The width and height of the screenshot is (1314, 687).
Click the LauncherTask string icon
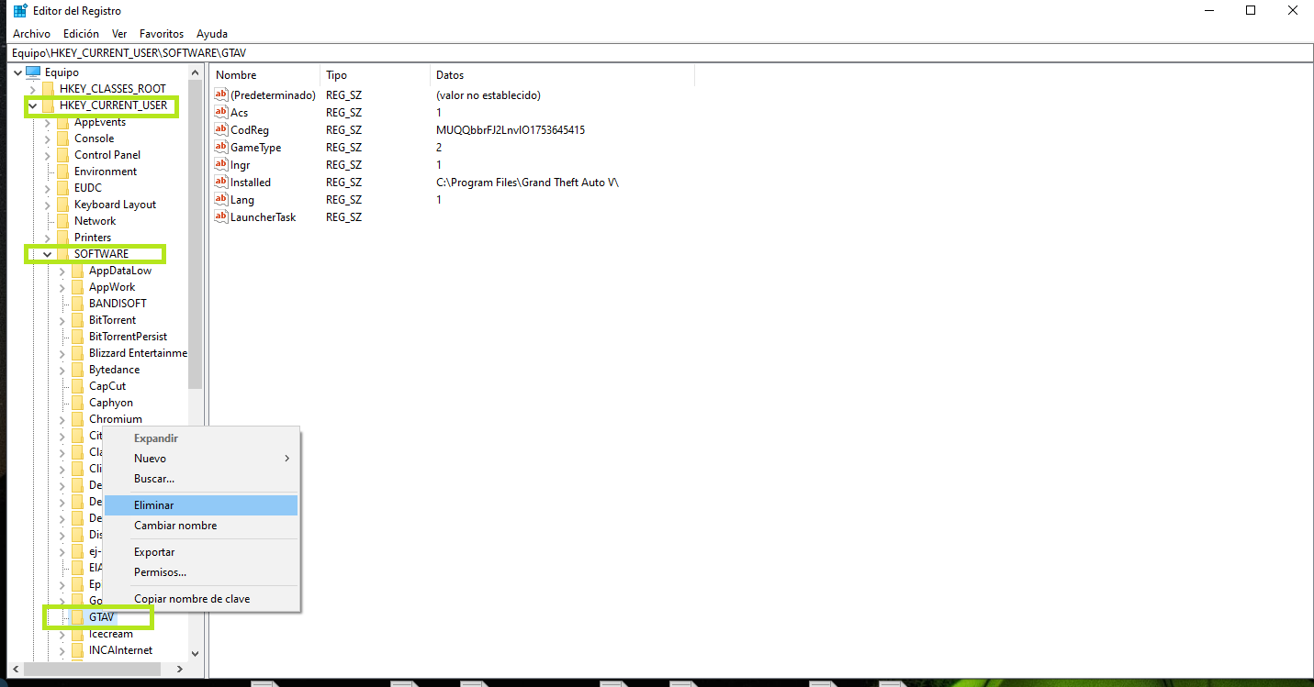[220, 217]
